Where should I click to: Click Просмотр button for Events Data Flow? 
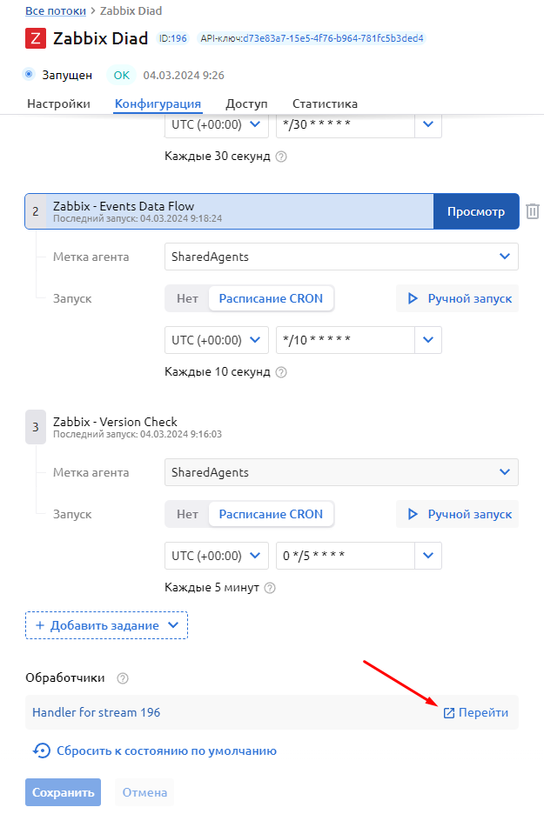pyautogui.click(x=475, y=211)
